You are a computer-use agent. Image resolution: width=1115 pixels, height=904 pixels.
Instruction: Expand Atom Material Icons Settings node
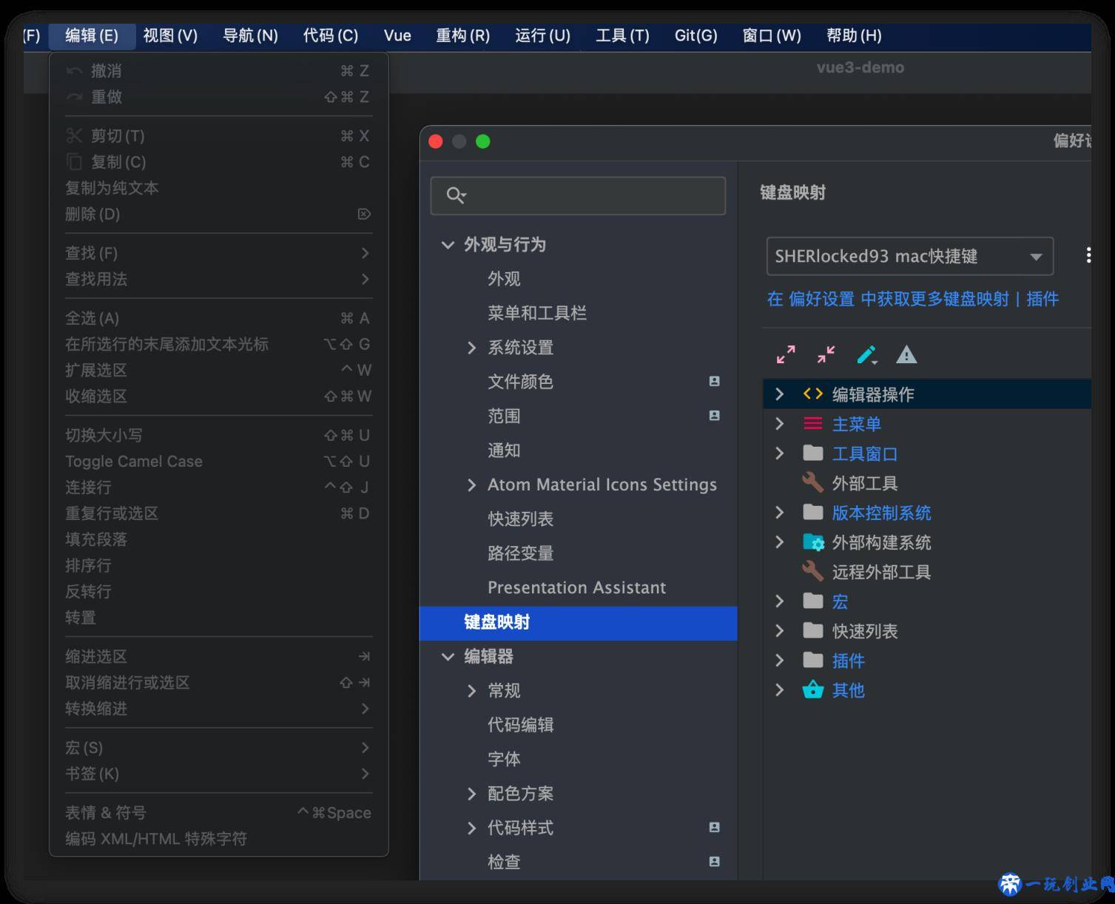tap(472, 485)
